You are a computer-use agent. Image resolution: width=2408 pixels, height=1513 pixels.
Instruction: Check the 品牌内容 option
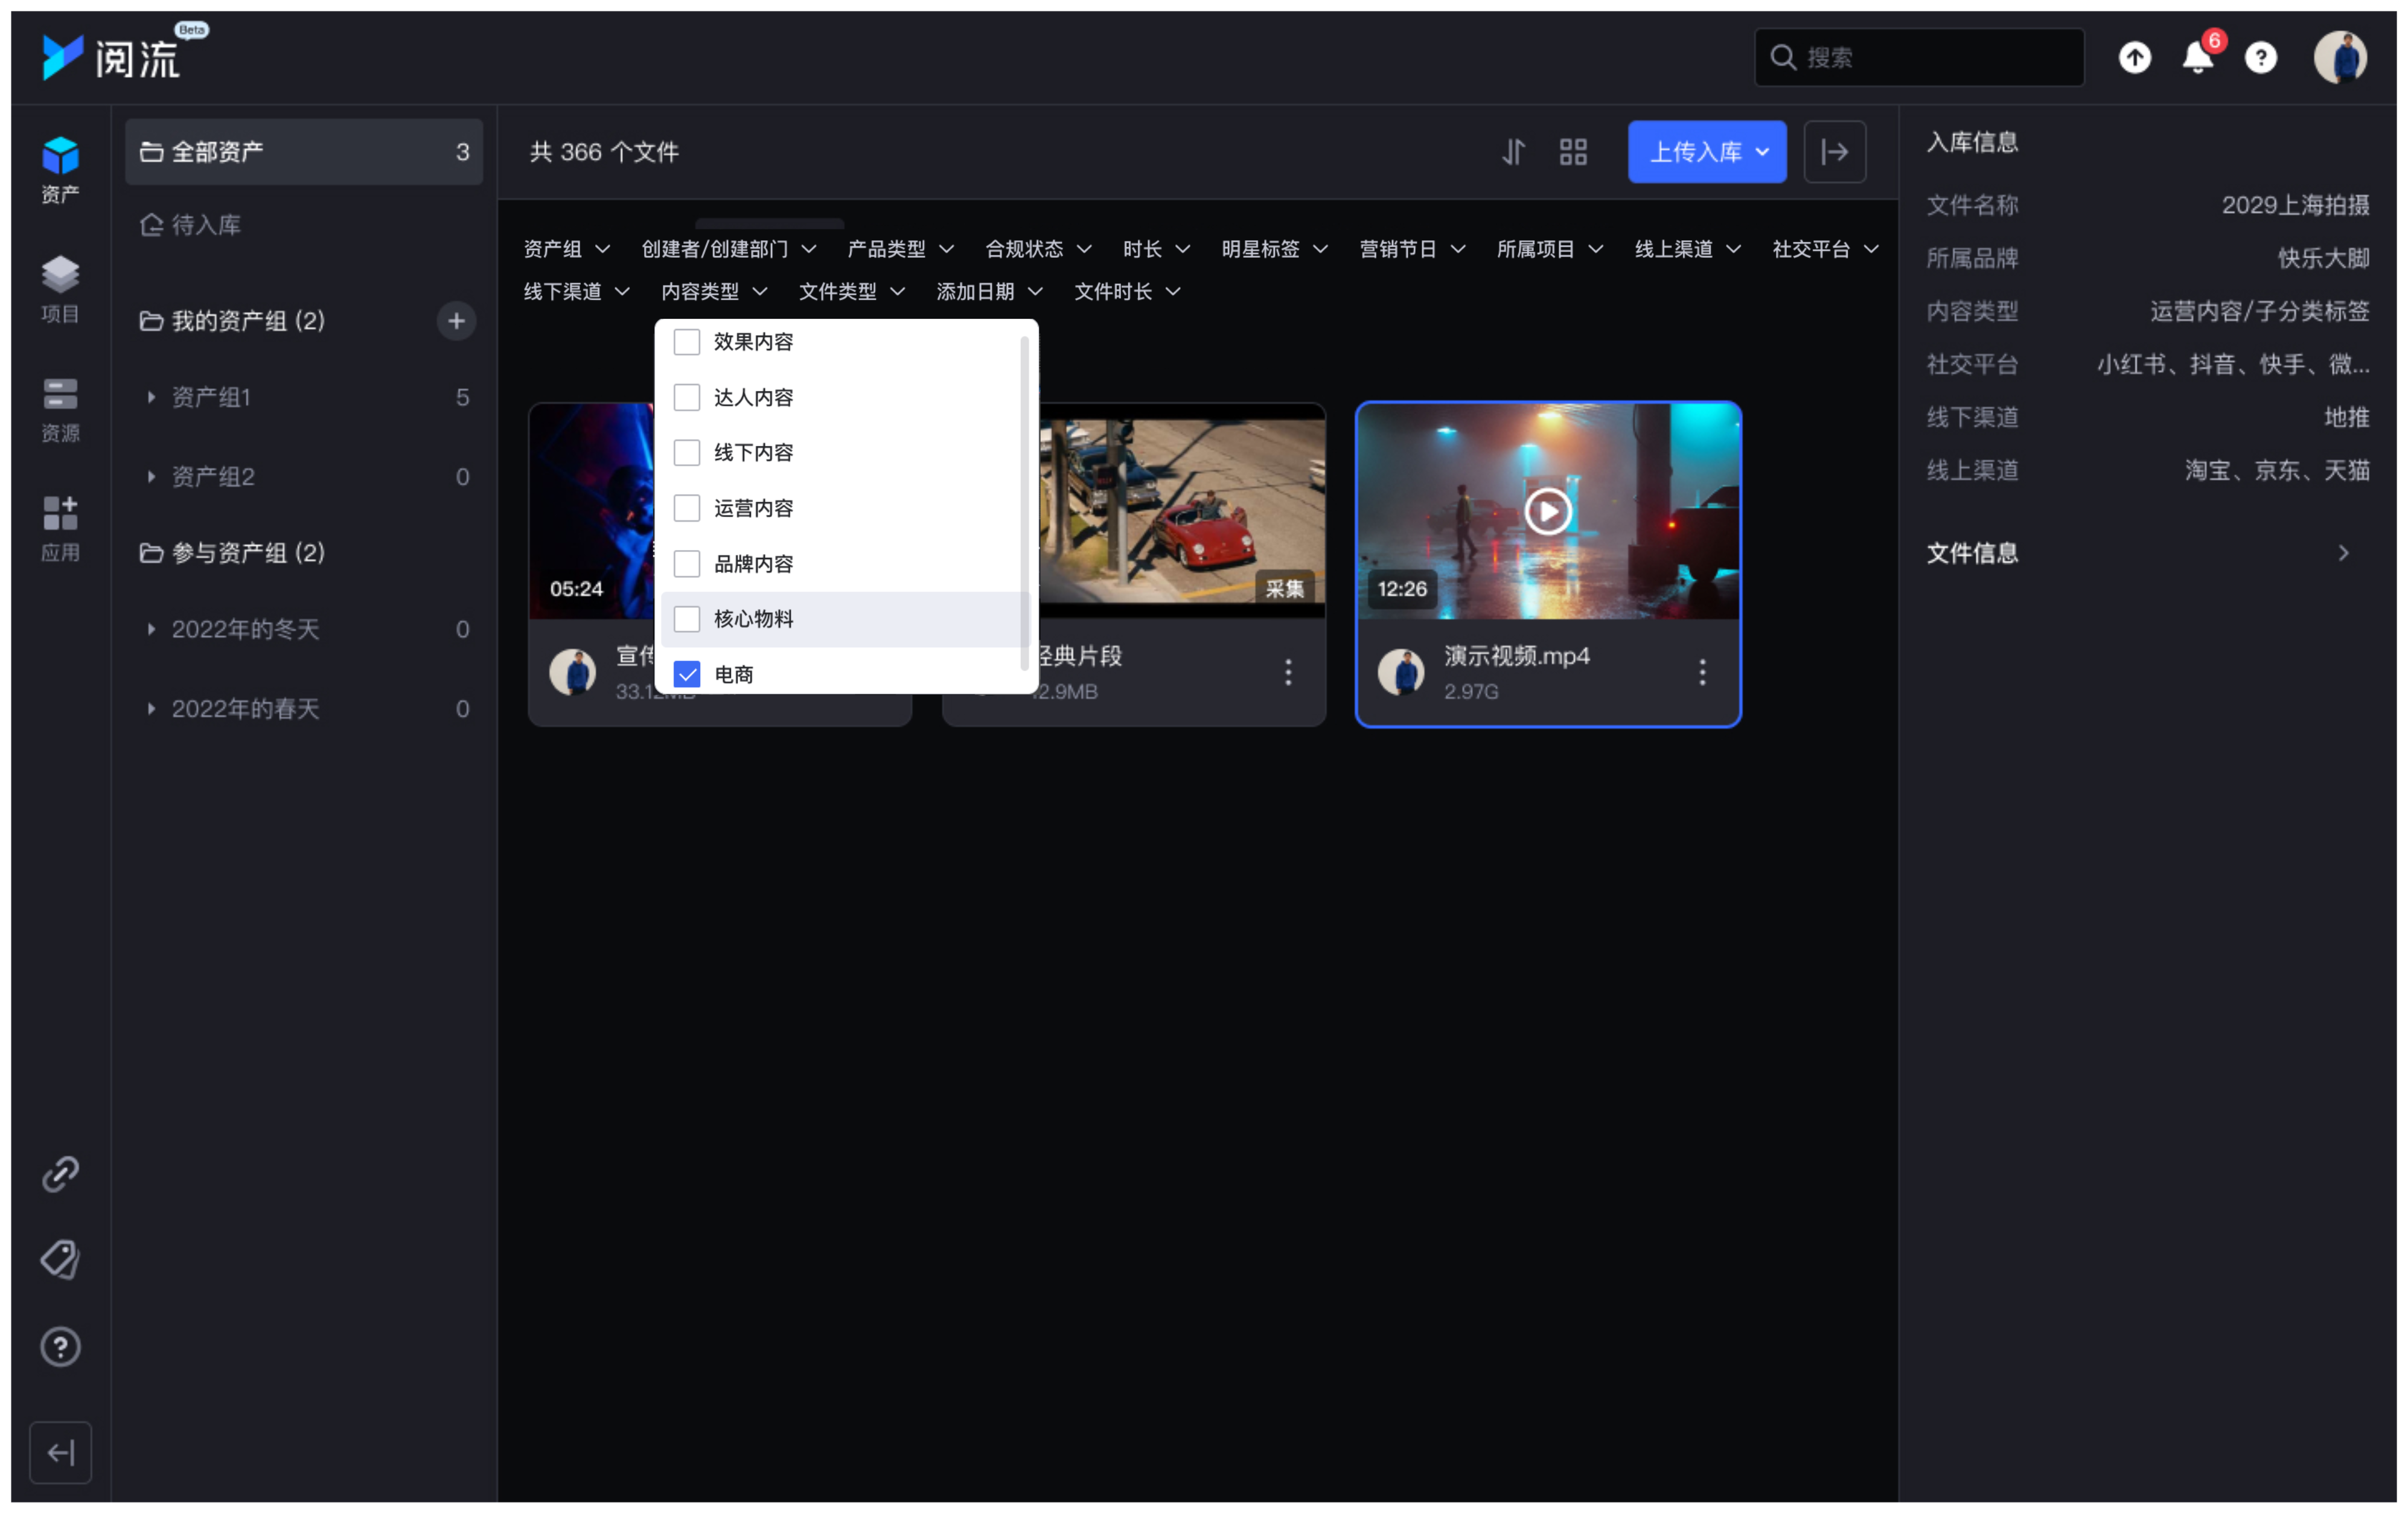687,563
